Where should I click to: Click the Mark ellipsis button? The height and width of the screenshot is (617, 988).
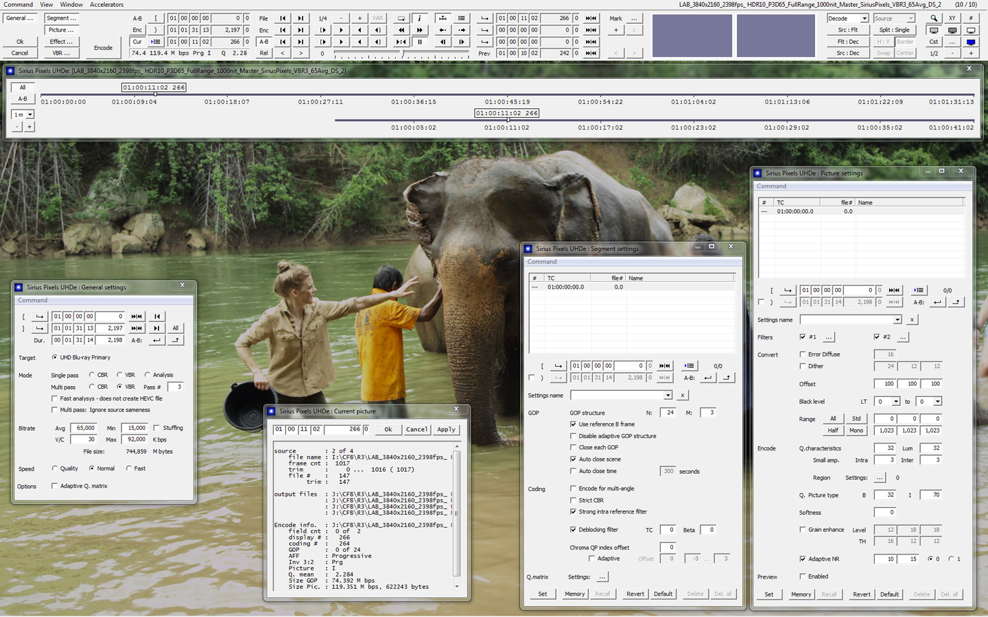[x=635, y=19]
